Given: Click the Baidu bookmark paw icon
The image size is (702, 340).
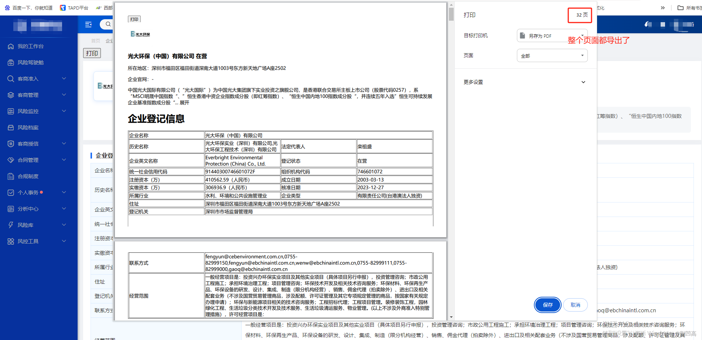Looking at the screenshot, I should click(7, 8).
